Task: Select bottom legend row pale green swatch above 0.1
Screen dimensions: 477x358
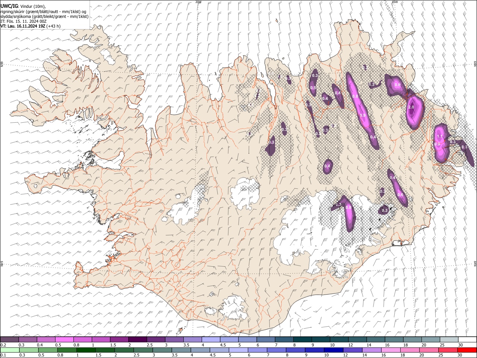Action: (10, 350)
